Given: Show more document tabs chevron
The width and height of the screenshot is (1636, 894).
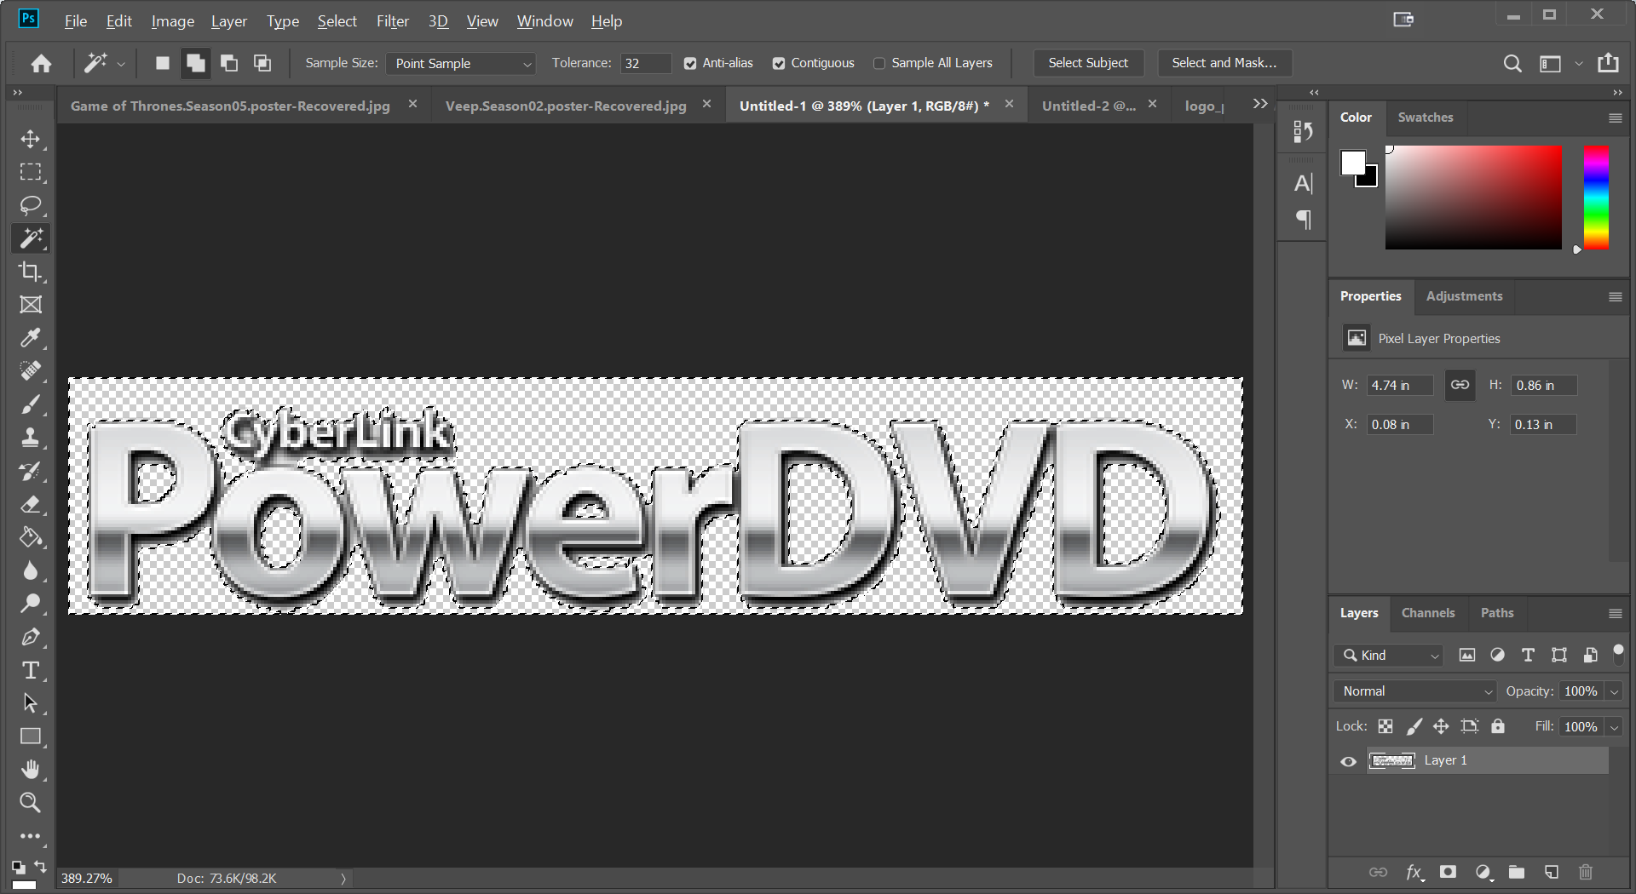Looking at the screenshot, I should 1260,104.
